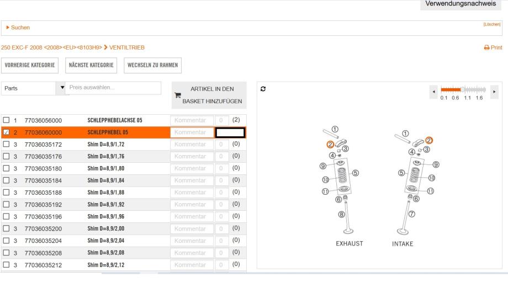The width and height of the screenshot is (508, 282).
Task: Tick the checkbox for Shim D=8,9/1,72
Action: click(7, 144)
